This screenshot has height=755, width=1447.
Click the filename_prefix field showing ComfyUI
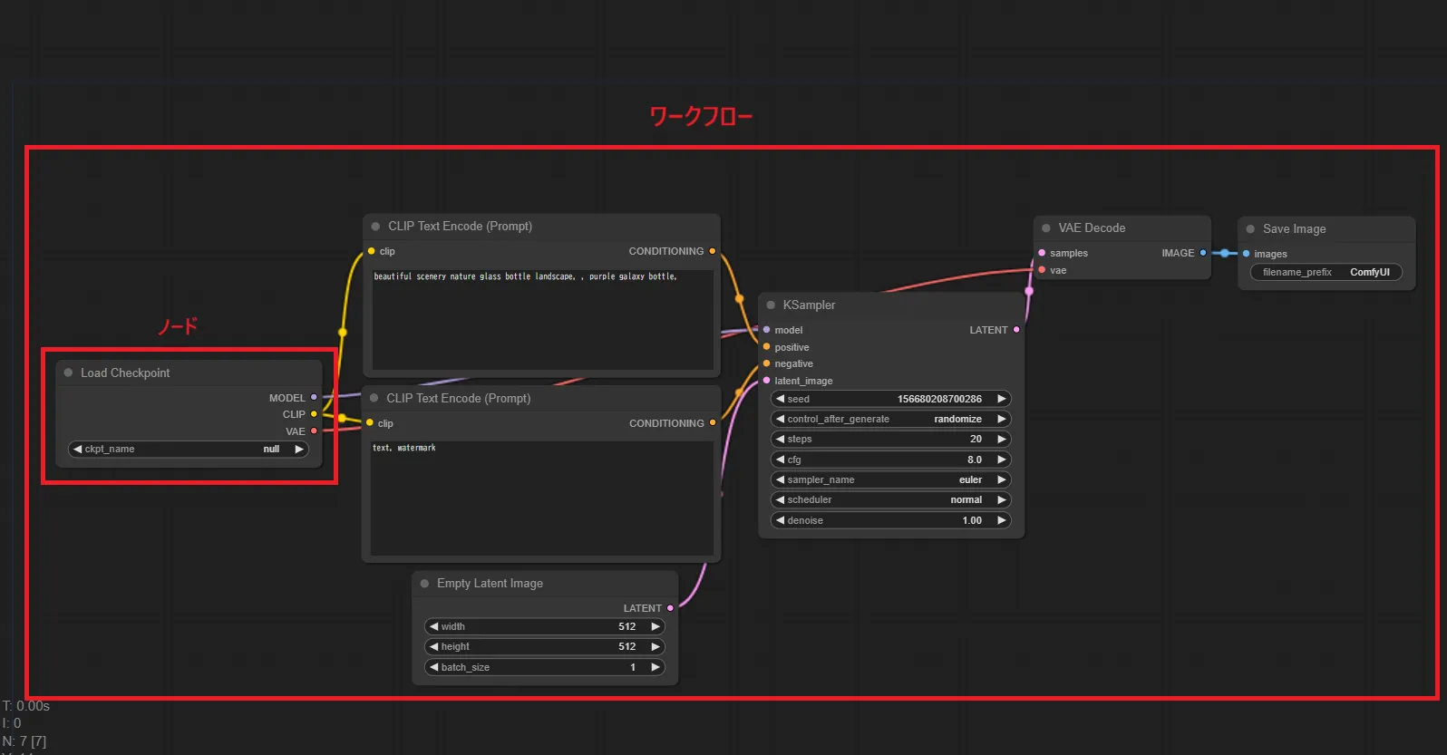[1326, 272]
